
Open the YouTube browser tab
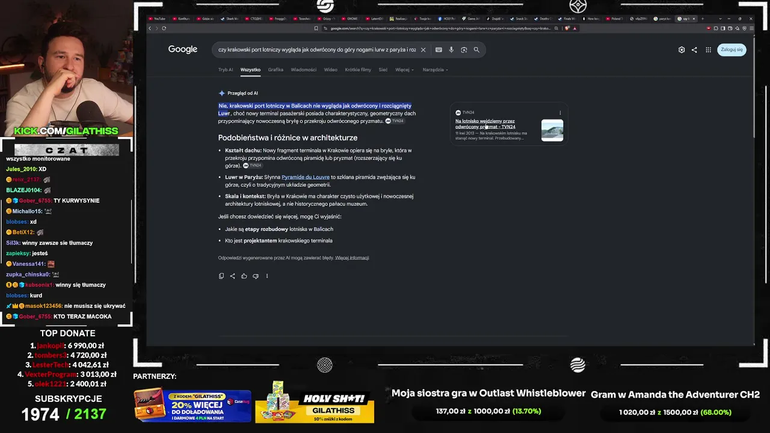coord(157,19)
